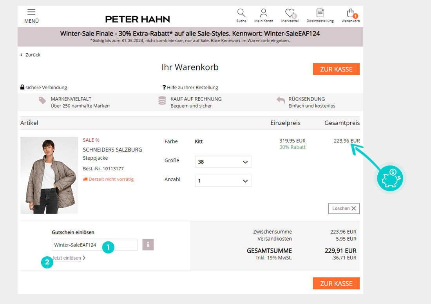The image size is (431, 304).
Task: Click the Gutschein code input field
Action: point(94,245)
